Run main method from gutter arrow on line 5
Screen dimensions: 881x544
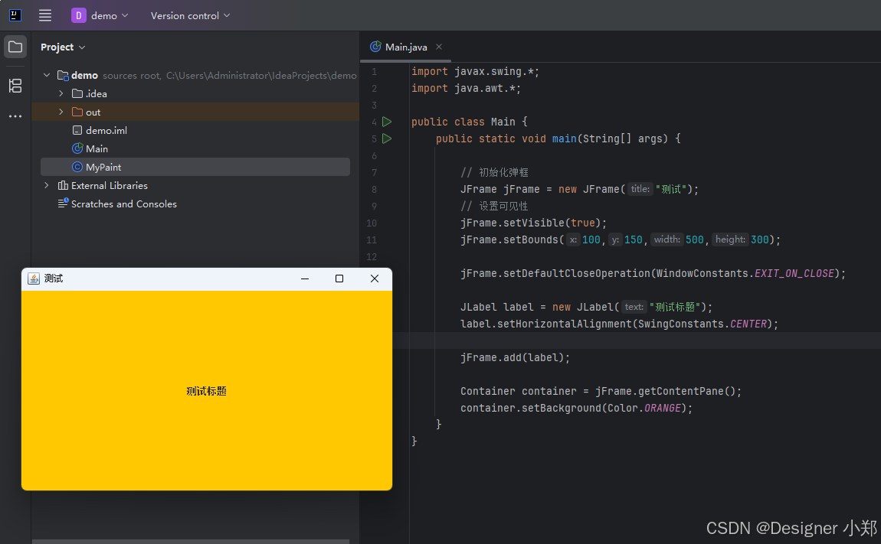point(387,138)
